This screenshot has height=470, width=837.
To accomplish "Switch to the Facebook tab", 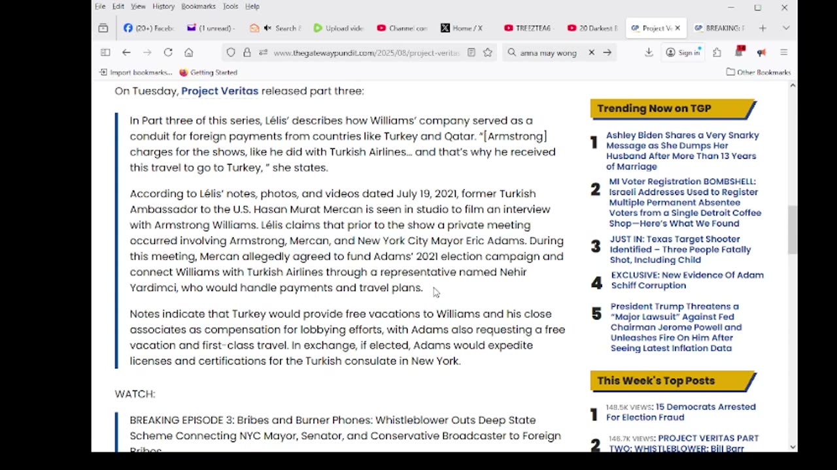I will click(x=148, y=28).
